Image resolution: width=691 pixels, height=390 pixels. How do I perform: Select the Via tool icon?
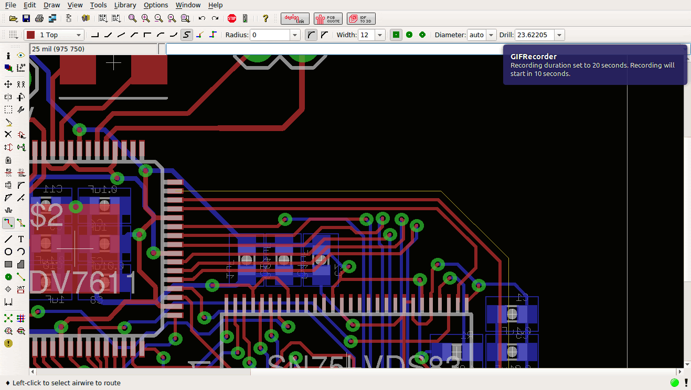pos(8,277)
